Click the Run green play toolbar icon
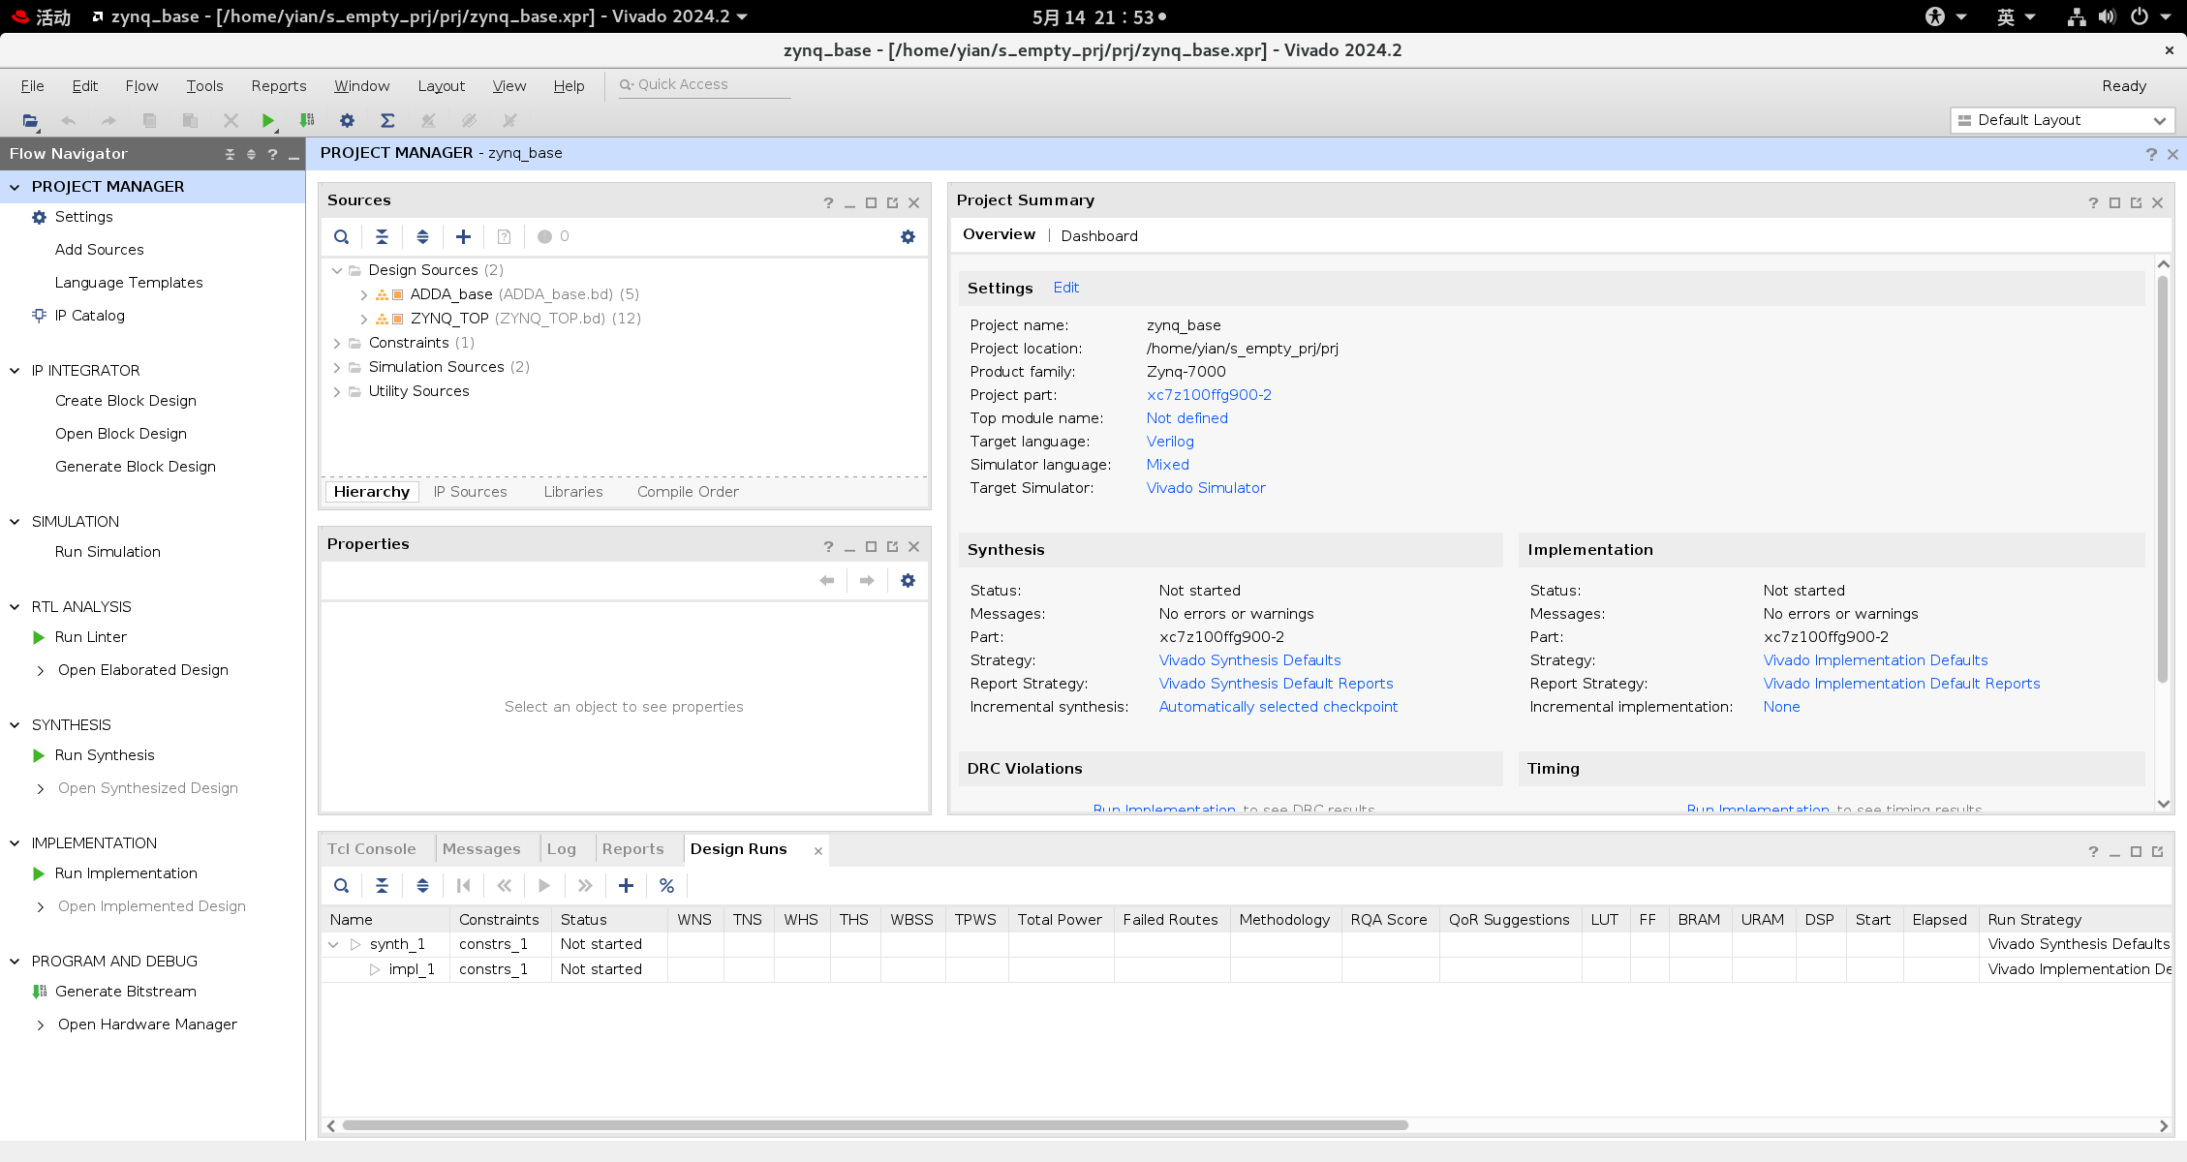2187x1162 pixels. [267, 121]
